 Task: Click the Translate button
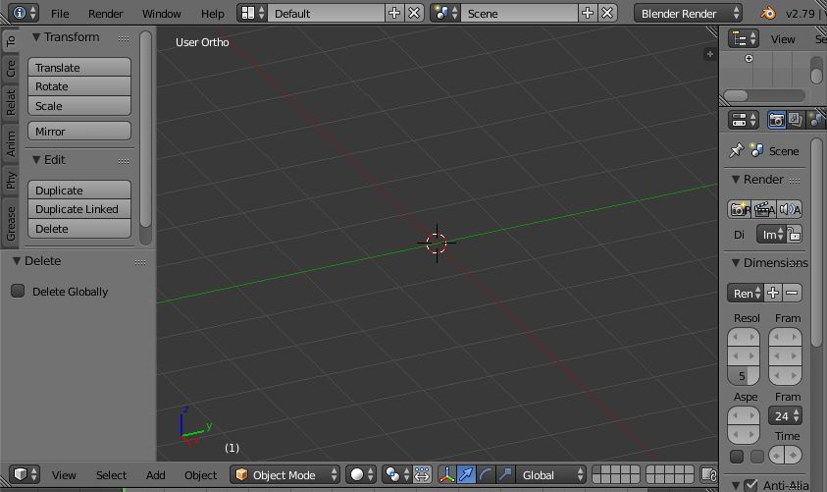79,68
